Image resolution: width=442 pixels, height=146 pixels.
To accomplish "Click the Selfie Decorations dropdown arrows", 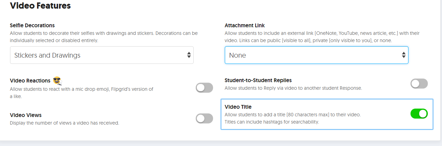I will (189, 55).
